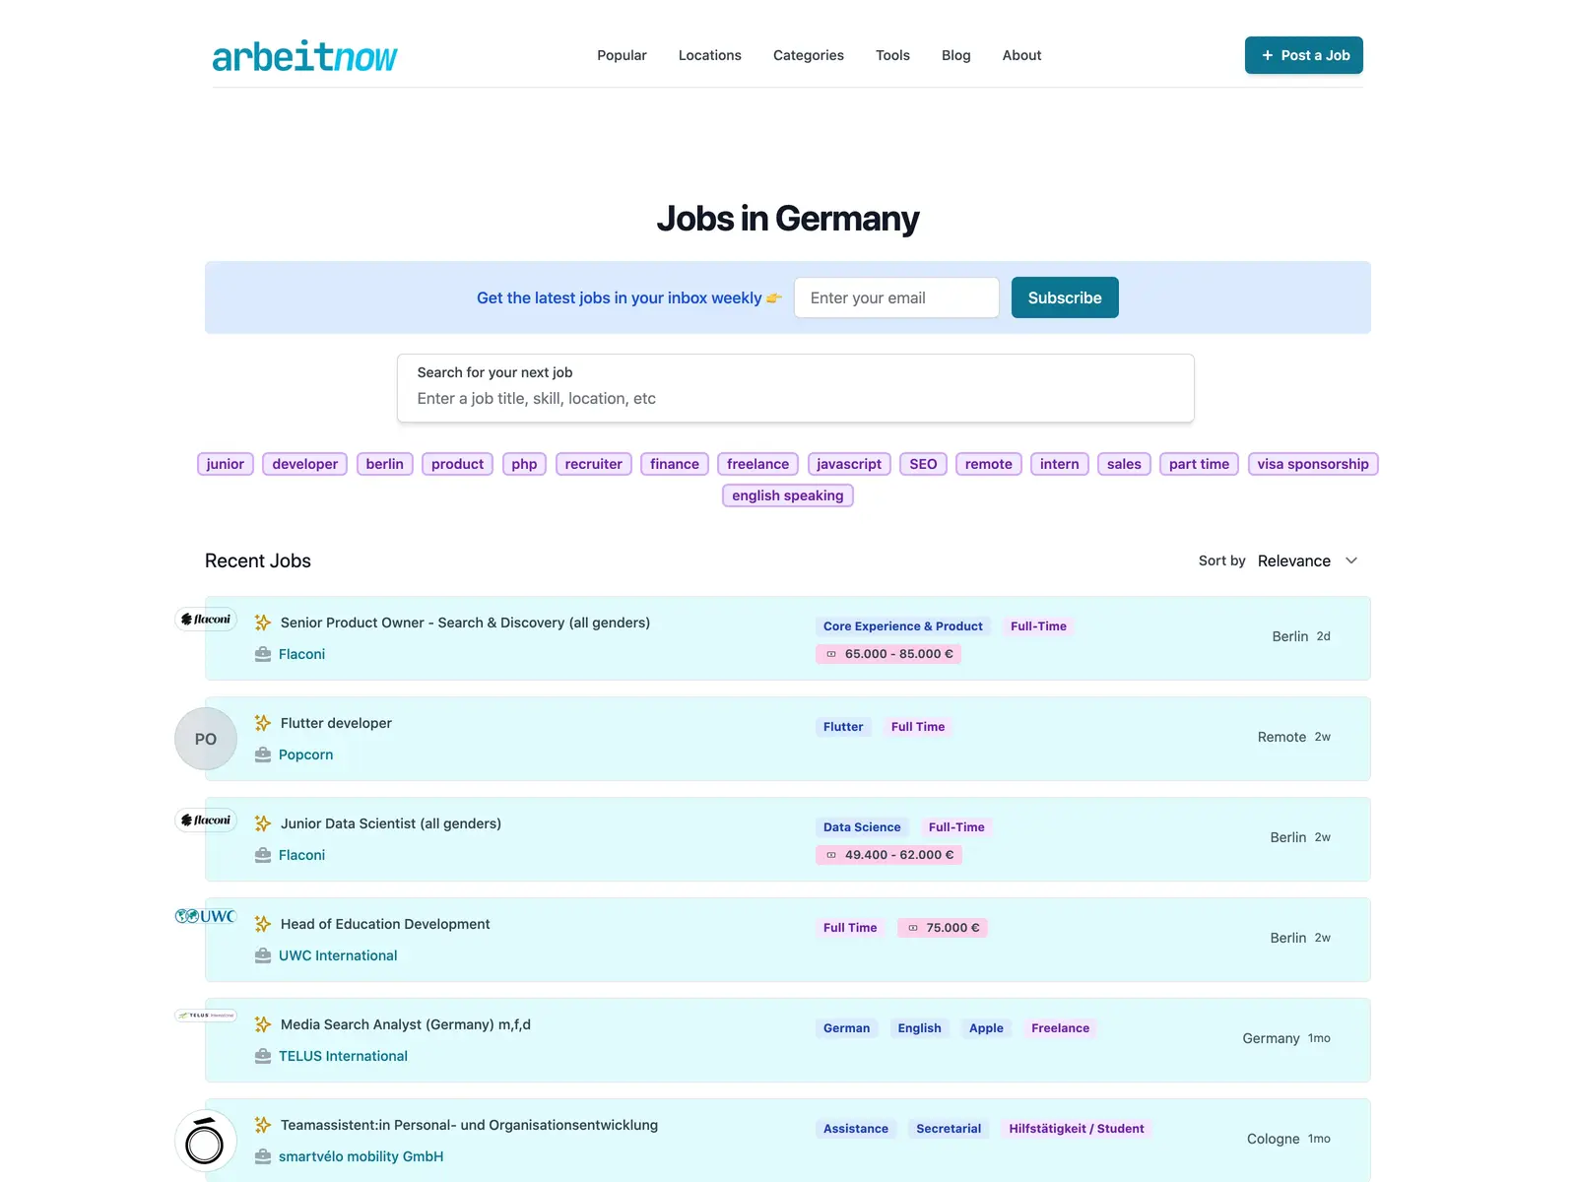
Task: Click the arbeitnow logo
Action: click(304, 56)
